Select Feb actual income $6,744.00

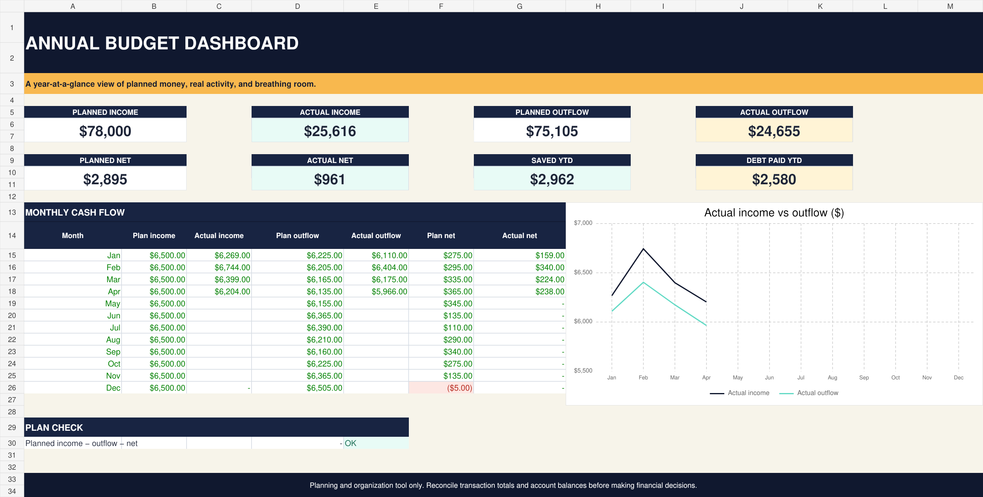(x=219, y=267)
